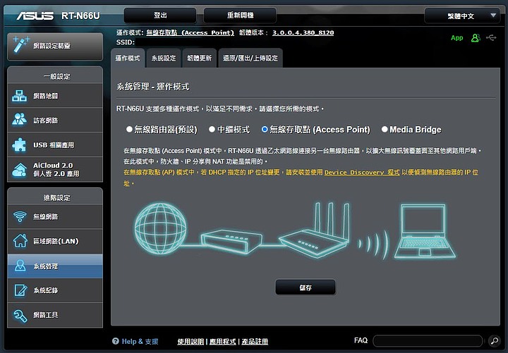This screenshot has width=508, height=353.
Task: Click the 網路工具 wrench icon
Action: [x=20, y=315]
